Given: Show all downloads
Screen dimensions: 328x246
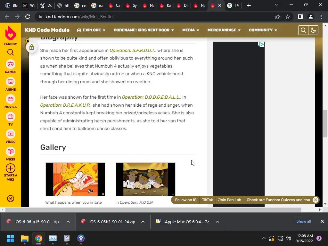Looking at the screenshot, I should tap(304, 221).
